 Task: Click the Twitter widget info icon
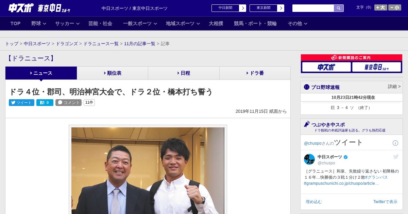tap(395, 143)
